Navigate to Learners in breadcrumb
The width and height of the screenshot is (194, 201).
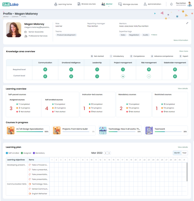[x=15, y=16]
